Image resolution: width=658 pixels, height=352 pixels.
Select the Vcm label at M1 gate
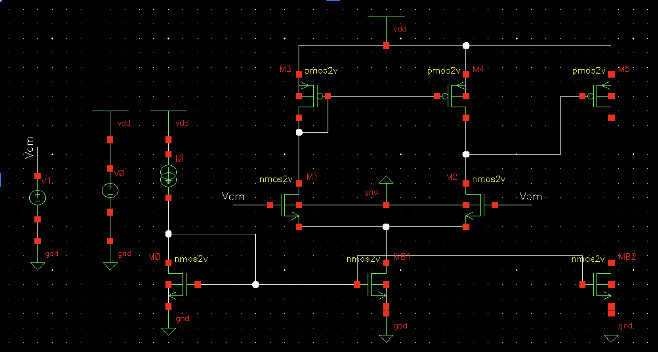click(233, 197)
